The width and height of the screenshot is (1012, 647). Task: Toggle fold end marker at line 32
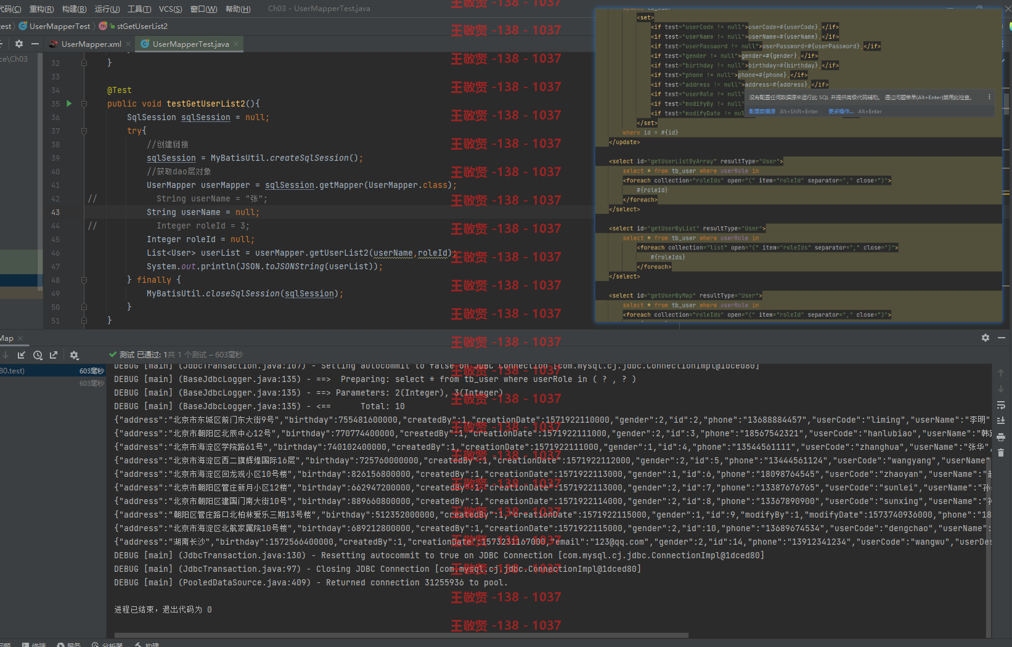coord(84,63)
